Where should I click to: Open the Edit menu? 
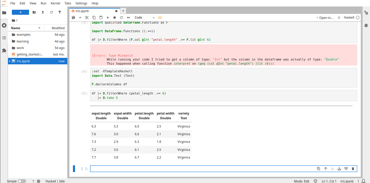(x=22, y=3)
